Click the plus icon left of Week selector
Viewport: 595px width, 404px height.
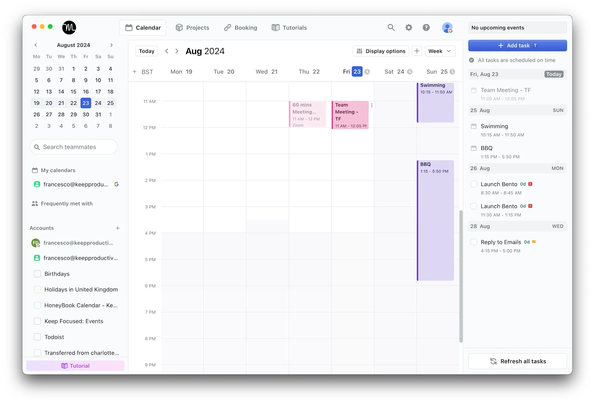click(417, 51)
